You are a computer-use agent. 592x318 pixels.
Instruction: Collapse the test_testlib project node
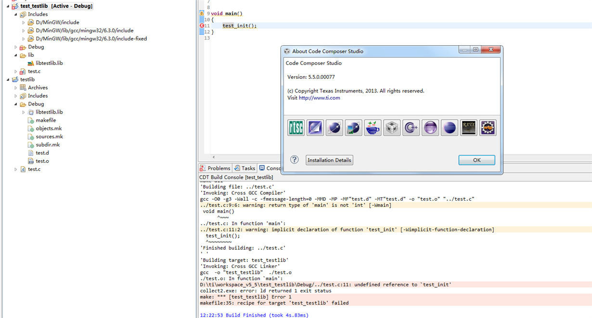(x=8, y=6)
